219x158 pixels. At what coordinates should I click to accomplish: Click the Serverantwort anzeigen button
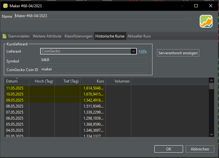click(x=178, y=53)
